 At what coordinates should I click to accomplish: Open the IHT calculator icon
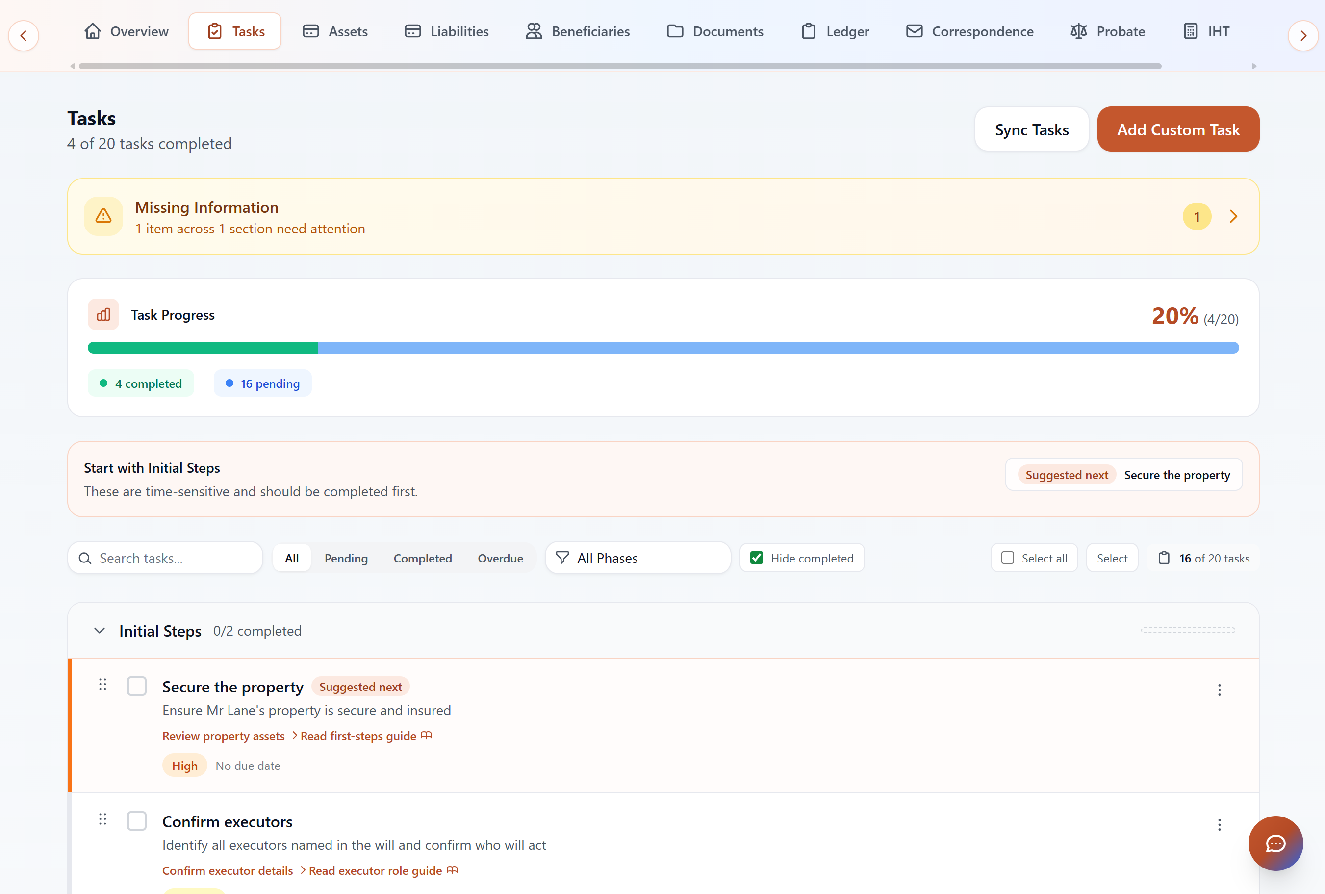(1191, 31)
